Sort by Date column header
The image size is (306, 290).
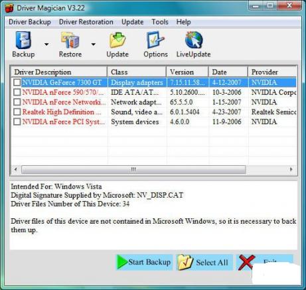click(x=228, y=72)
